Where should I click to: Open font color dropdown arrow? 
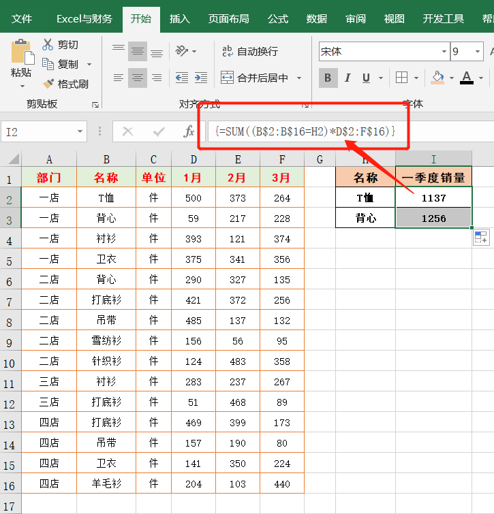(x=481, y=78)
